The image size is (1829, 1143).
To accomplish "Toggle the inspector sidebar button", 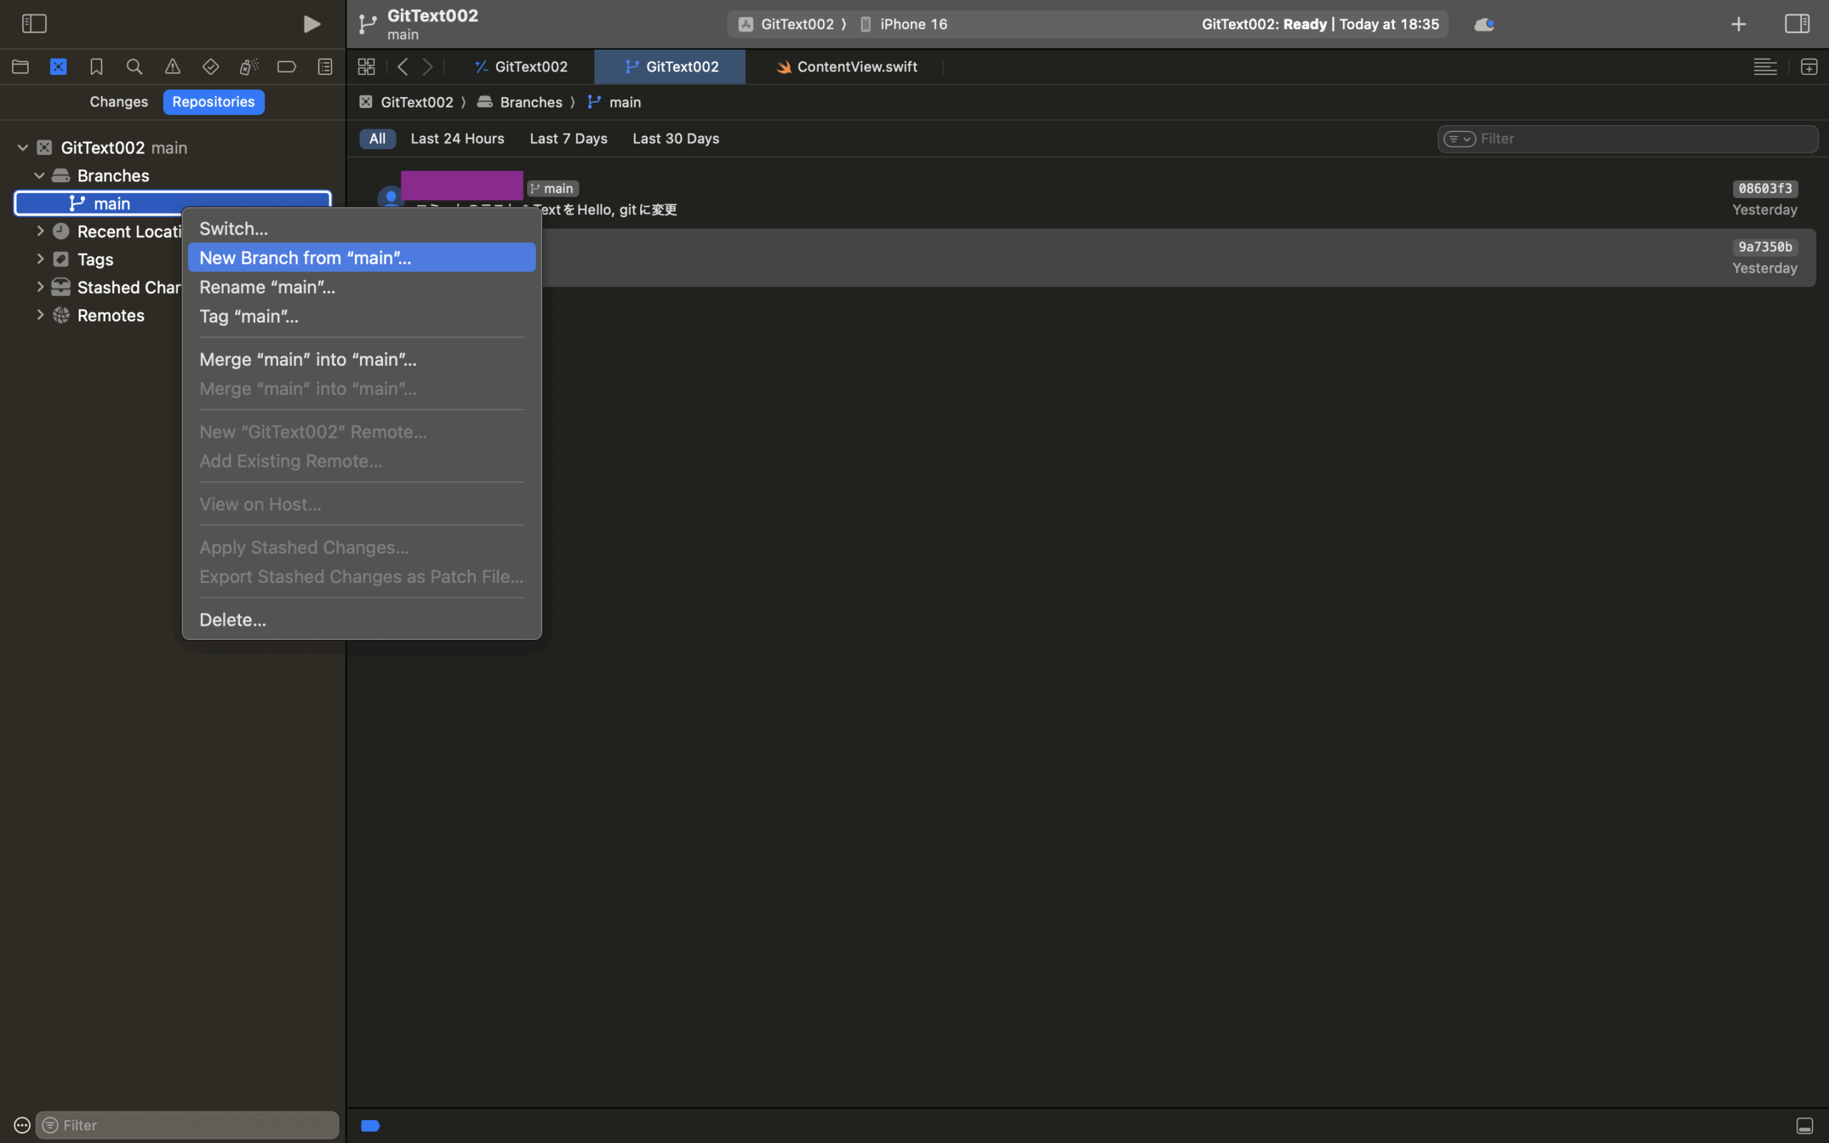I will pos(1798,24).
